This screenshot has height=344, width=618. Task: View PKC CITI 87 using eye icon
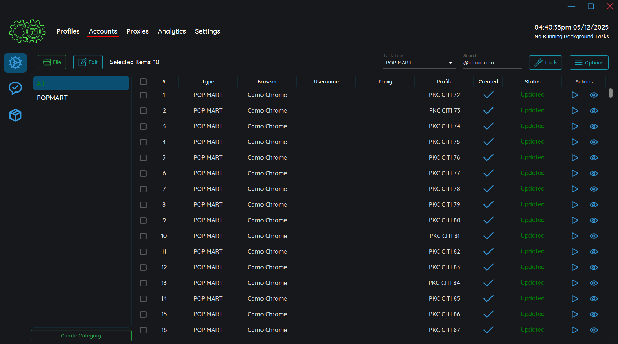[x=594, y=330]
